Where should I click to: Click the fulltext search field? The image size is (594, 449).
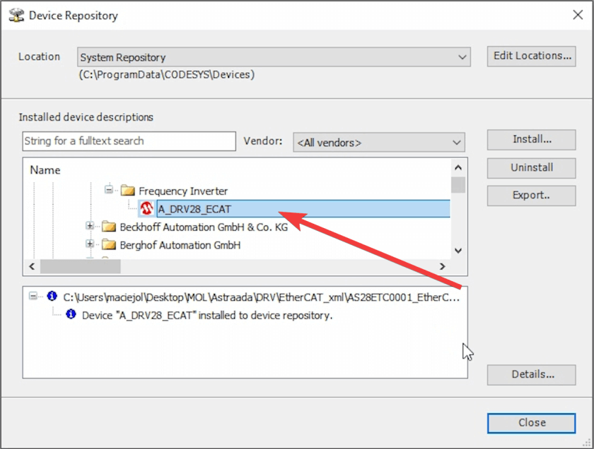pos(129,141)
